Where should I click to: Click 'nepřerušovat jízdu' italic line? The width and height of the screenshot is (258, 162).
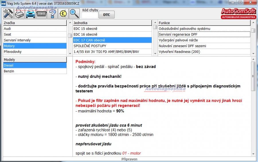(93, 144)
